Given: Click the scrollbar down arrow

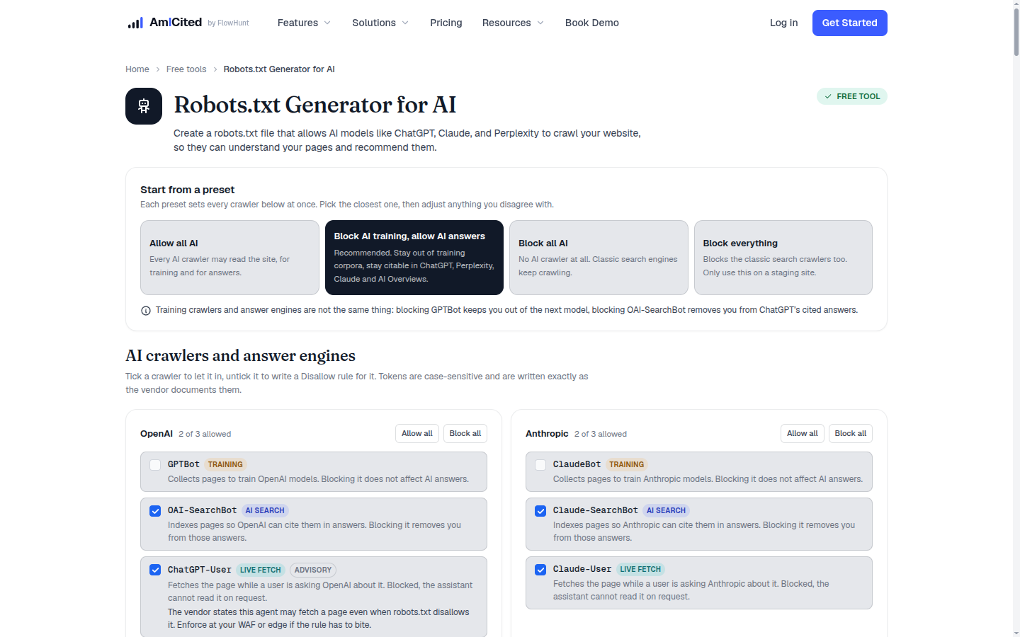Looking at the screenshot, I should pyautogui.click(x=1016, y=633).
